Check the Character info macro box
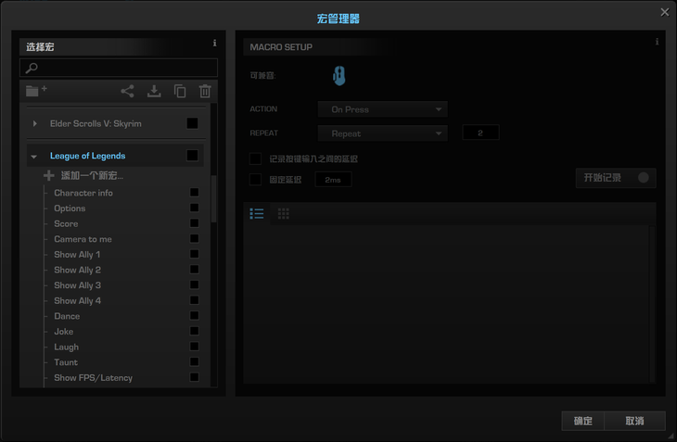Viewport: 677px width, 442px height. pyautogui.click(x=195, y=193)
